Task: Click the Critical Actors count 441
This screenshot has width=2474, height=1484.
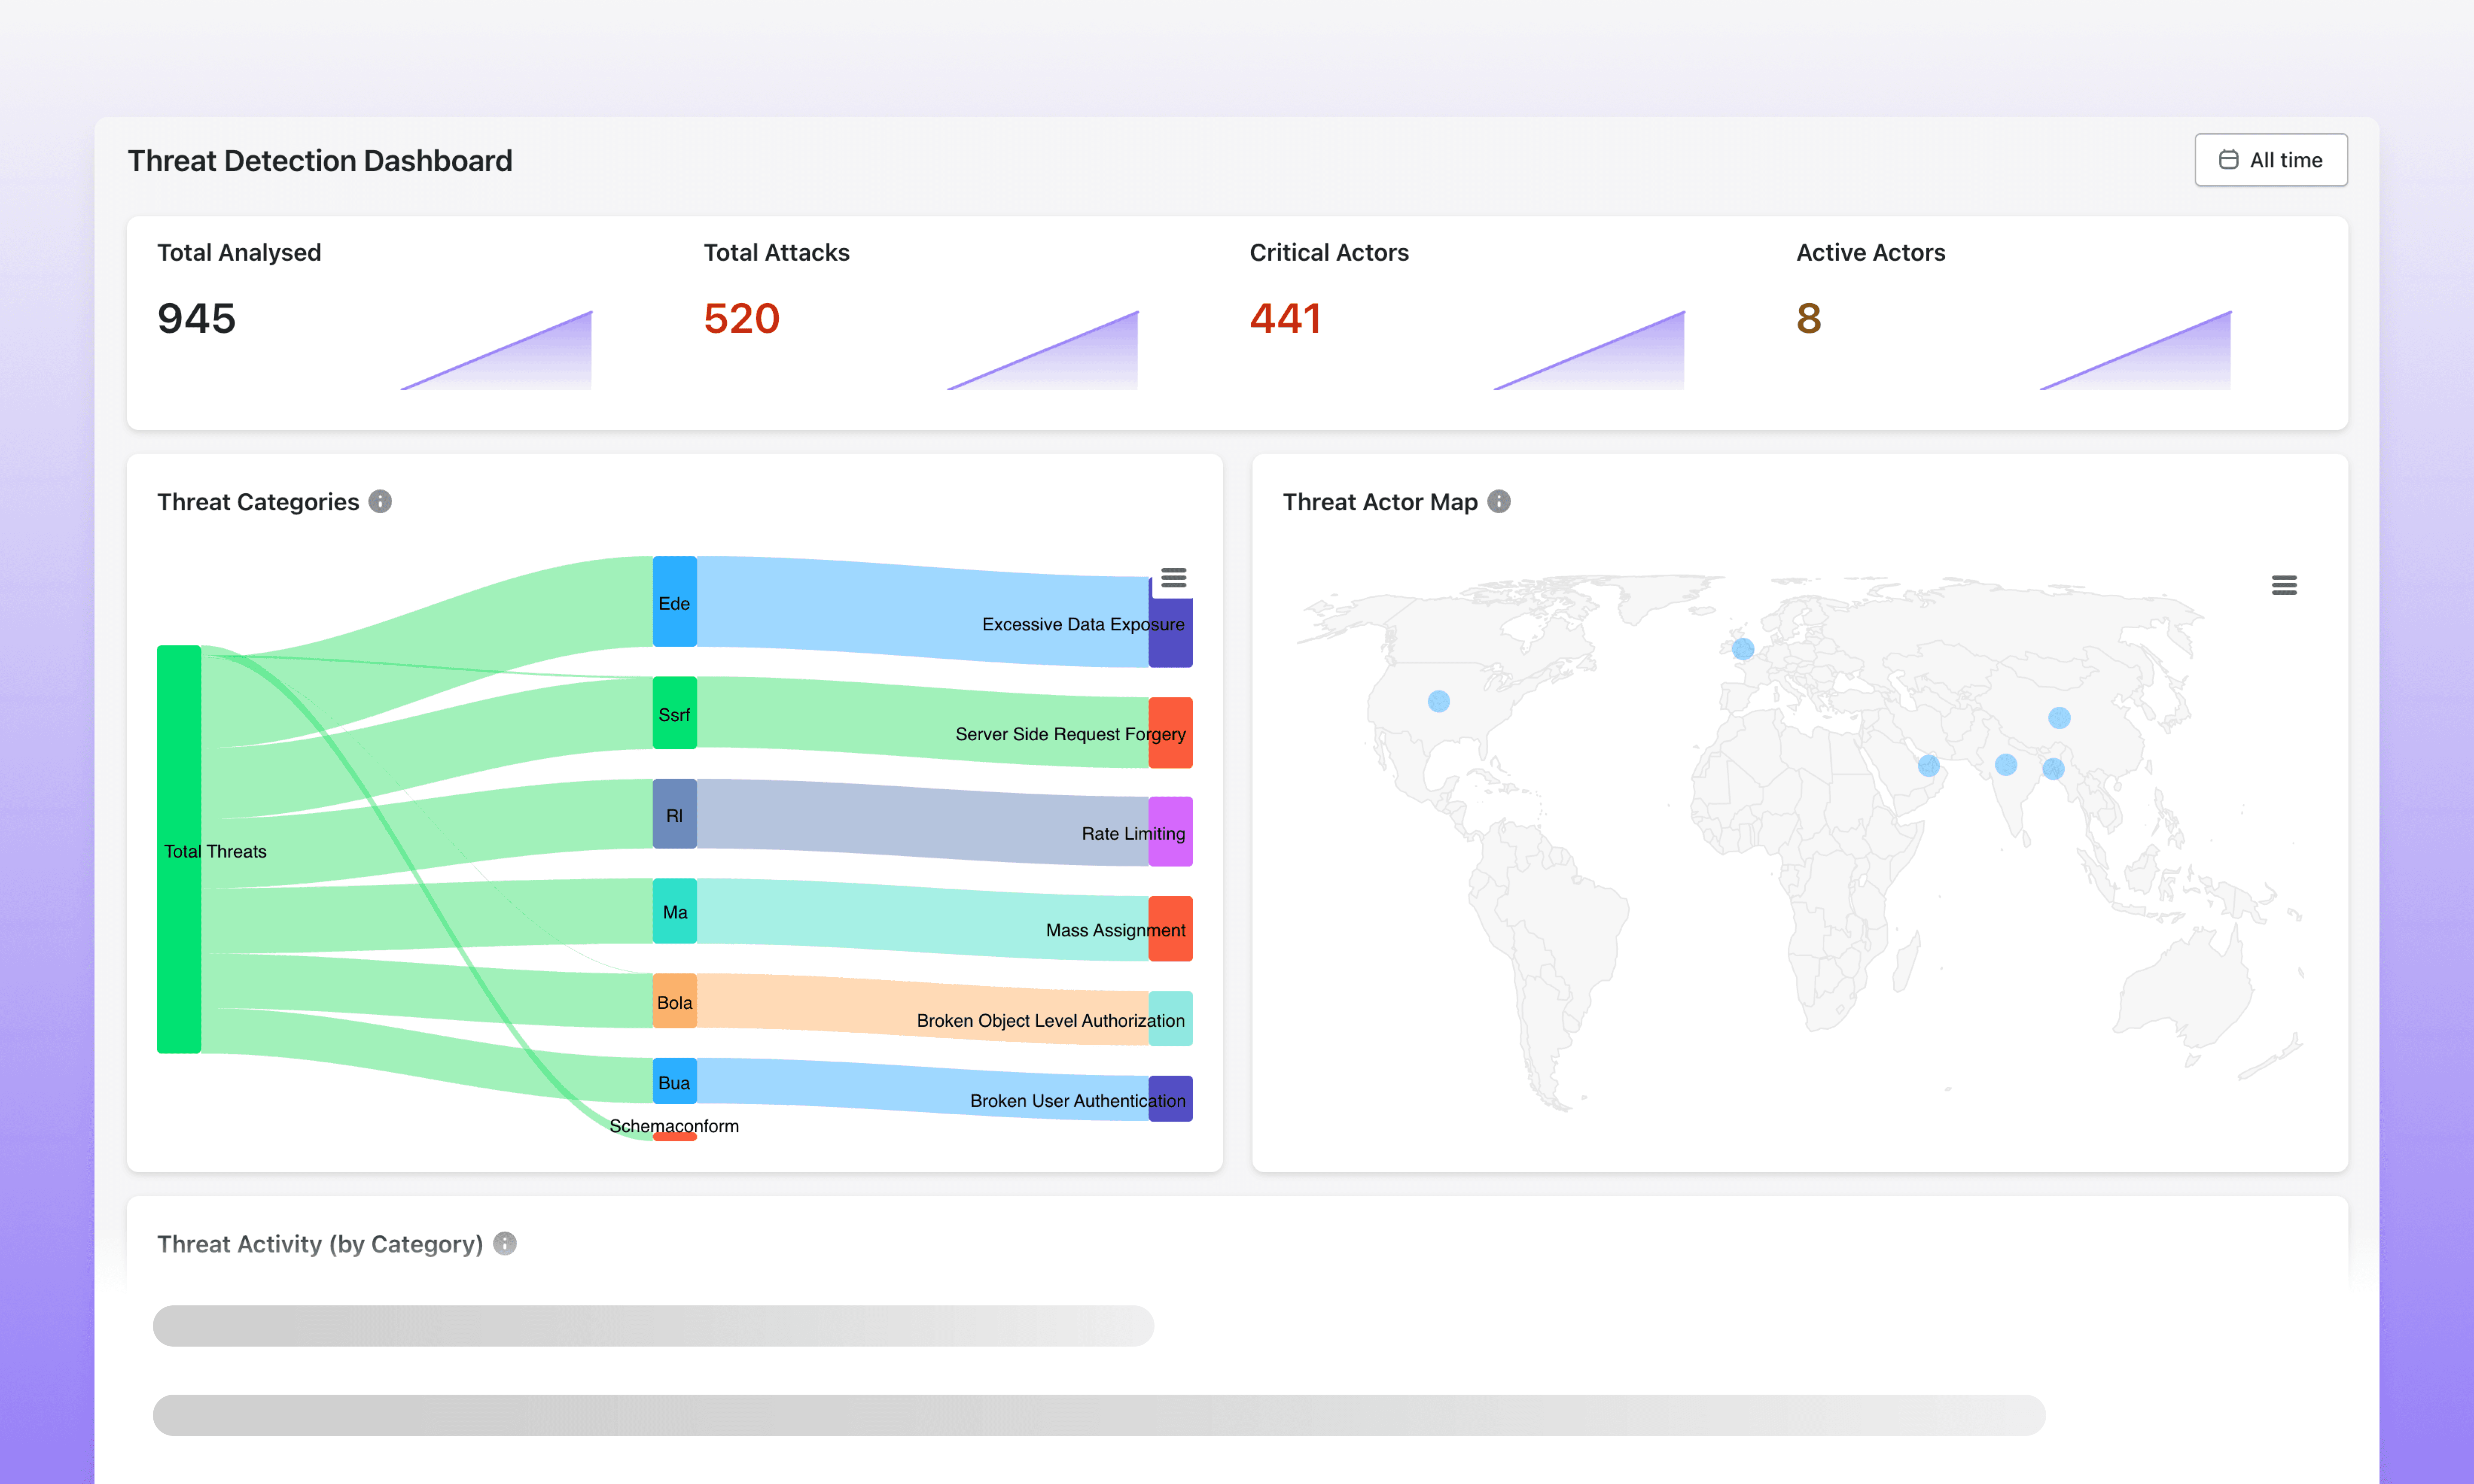Action: pos(1285,319)
